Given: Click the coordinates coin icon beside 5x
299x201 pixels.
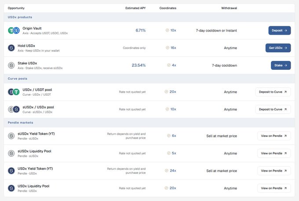Looking at the screenshot, I should coord(169,153).
